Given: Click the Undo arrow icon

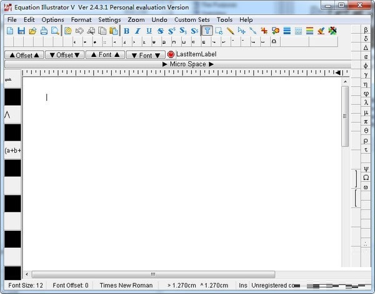Looking at the screenshot, I should point(79,31).
